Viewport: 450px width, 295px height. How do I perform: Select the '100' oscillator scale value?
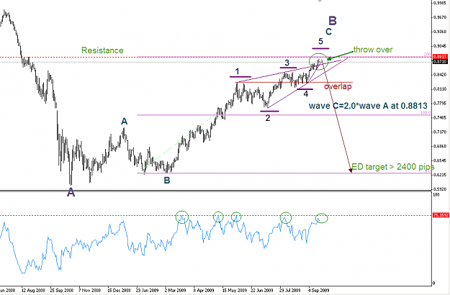point(436,195)
